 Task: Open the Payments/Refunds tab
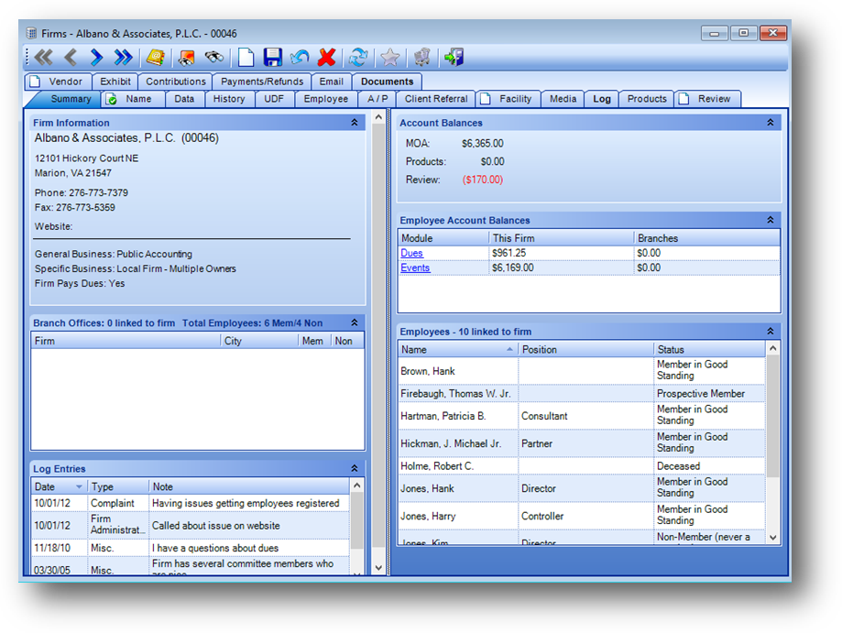point(262,82)
